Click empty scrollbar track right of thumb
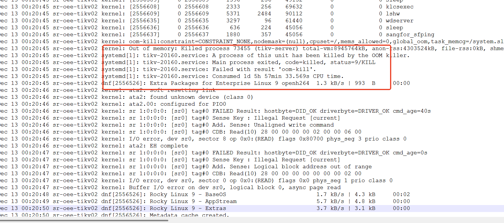This screenshot has width=504, height=223. (318, 220)
